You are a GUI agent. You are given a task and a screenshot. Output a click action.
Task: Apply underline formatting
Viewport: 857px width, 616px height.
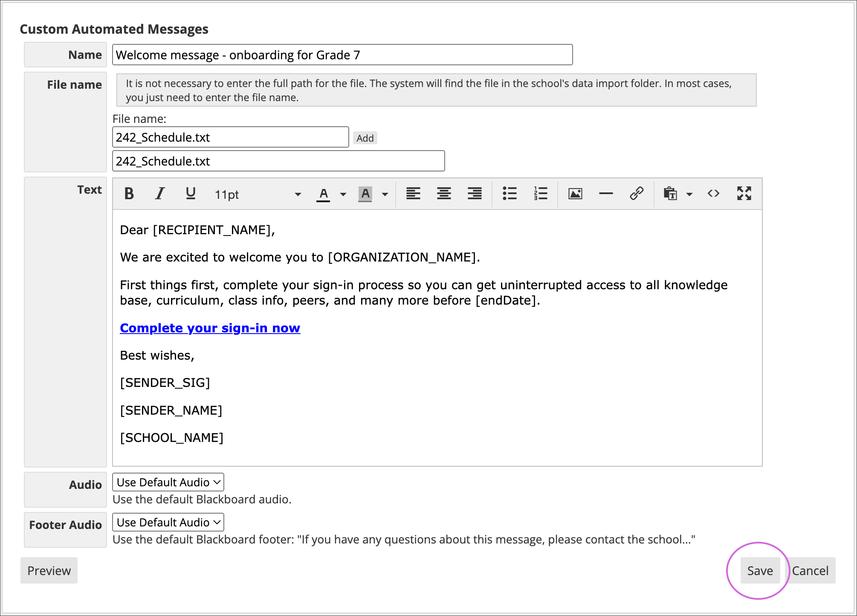click(x=191, y=194)
